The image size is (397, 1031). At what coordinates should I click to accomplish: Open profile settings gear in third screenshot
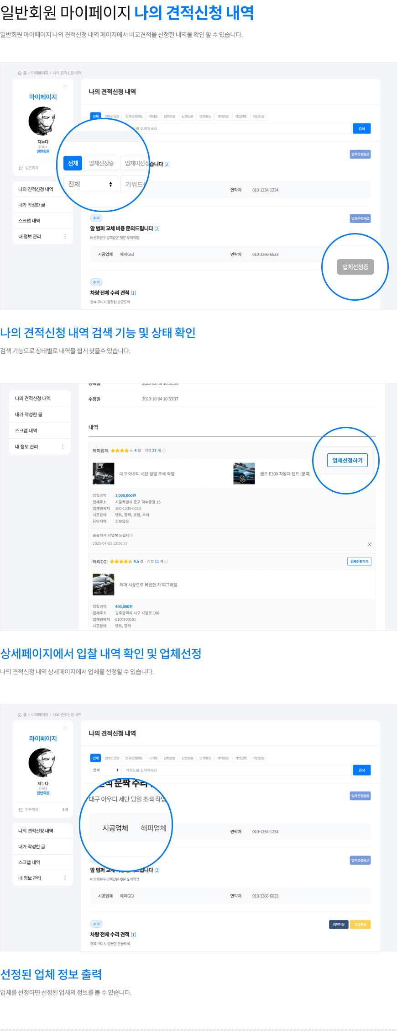click(65, 728)
